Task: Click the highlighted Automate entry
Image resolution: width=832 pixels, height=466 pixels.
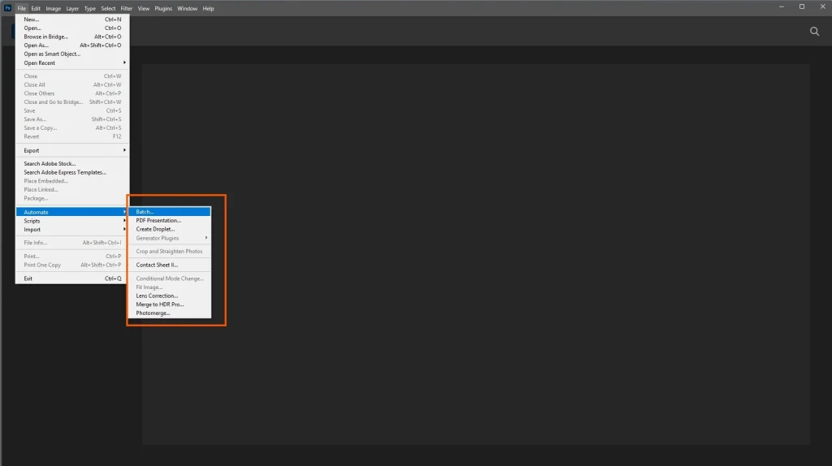Action: (72, 212)
